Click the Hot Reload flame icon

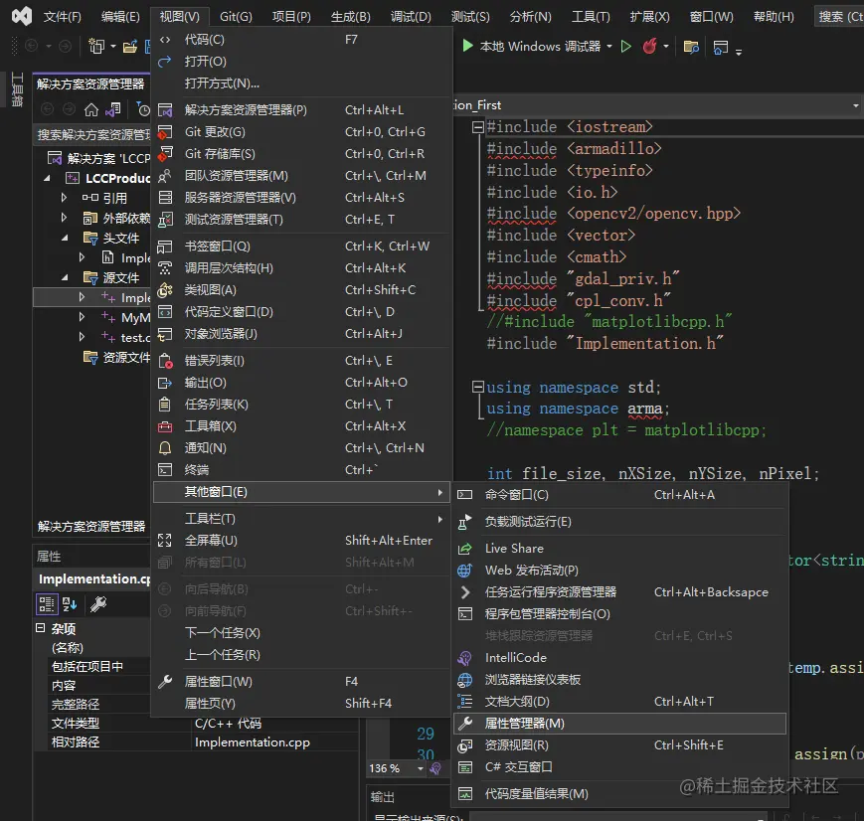pyautogui.click(x=649, y=47)
